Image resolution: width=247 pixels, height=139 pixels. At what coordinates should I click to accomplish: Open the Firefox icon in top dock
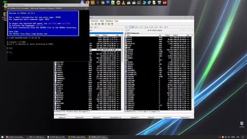(x=88, y=2)
